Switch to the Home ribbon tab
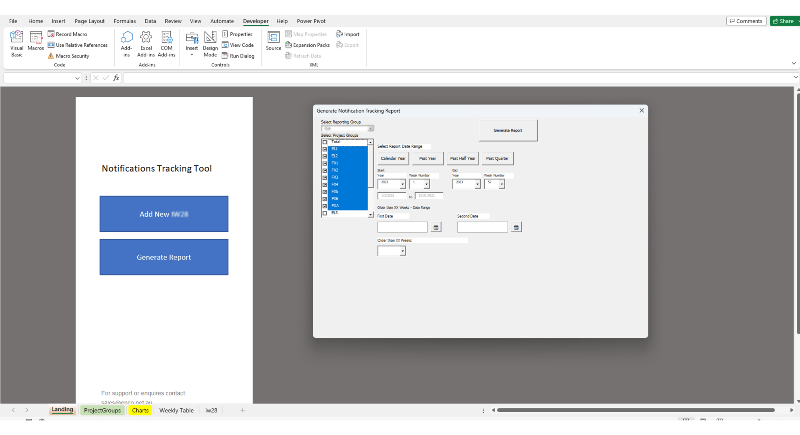Screen dimensions: 800x435 pyautogui.click(x=36, y=21)
